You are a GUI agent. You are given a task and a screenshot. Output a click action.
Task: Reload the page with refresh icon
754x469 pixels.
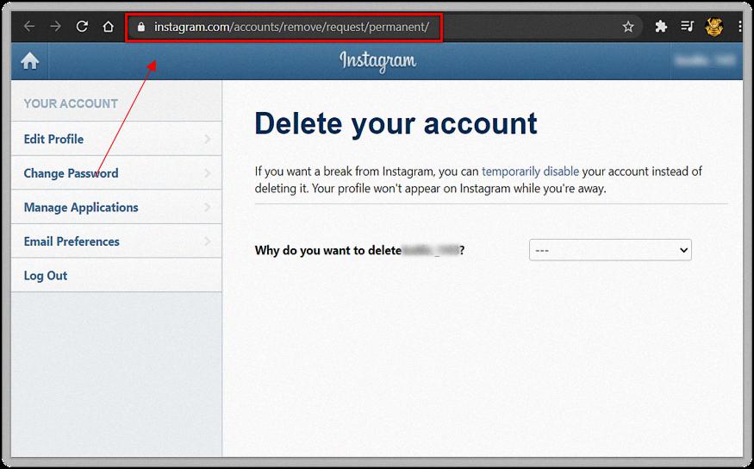click(x=82, y=27)
